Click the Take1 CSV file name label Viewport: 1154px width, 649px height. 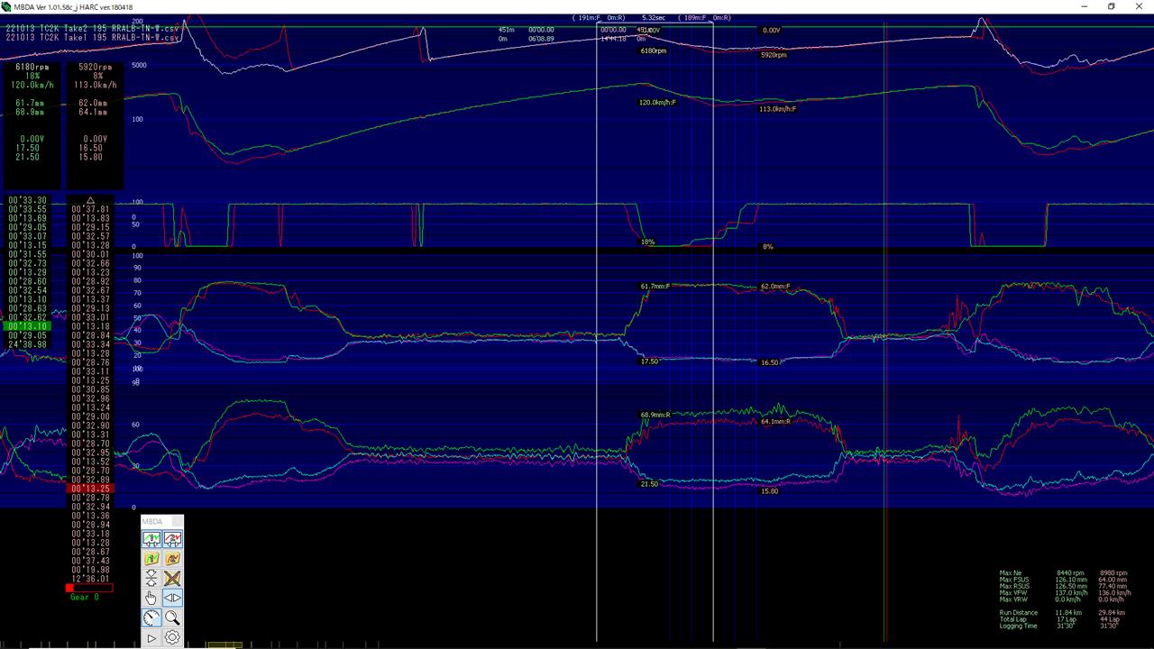tap(93, 38)
